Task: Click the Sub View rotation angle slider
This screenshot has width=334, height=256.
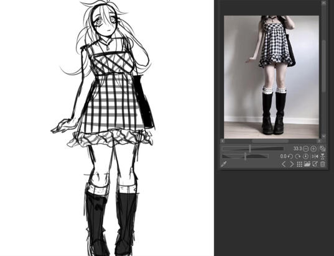Action: pos(245,157)
